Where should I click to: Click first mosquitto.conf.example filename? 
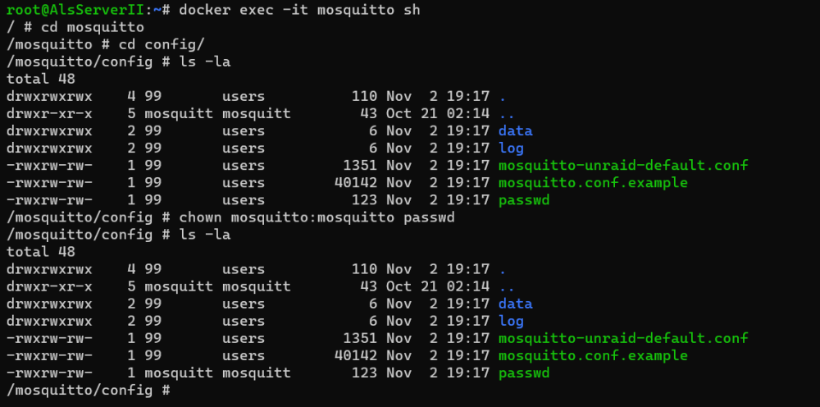click(593, 182)
